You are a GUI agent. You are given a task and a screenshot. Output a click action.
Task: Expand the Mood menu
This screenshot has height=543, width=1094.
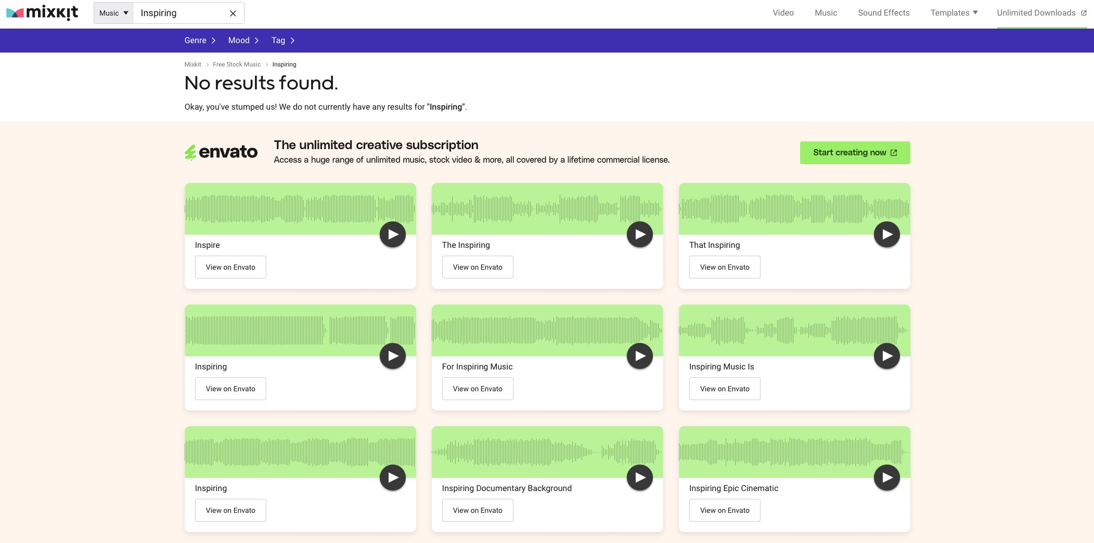(243, 41)
